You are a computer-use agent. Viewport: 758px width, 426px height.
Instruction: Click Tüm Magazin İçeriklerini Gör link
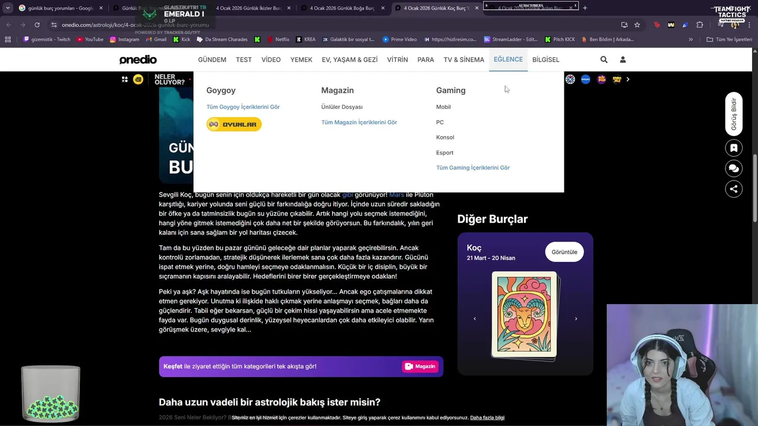tap(359, 122)
